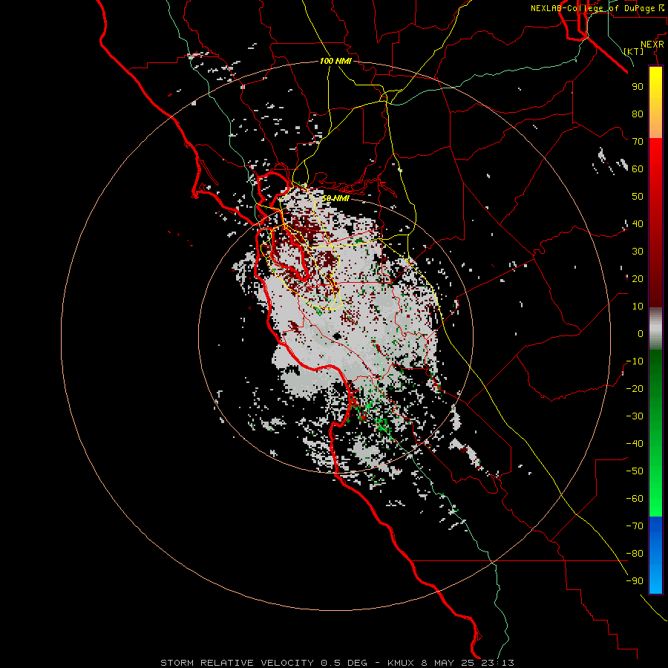
Task: Click the "-50" value on velocity scale
Action: coord(635,471)
